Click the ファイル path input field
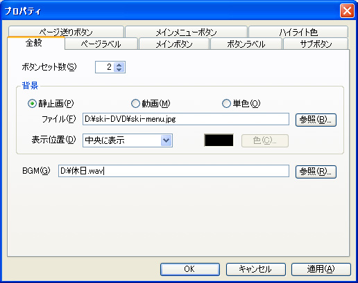 186,119
